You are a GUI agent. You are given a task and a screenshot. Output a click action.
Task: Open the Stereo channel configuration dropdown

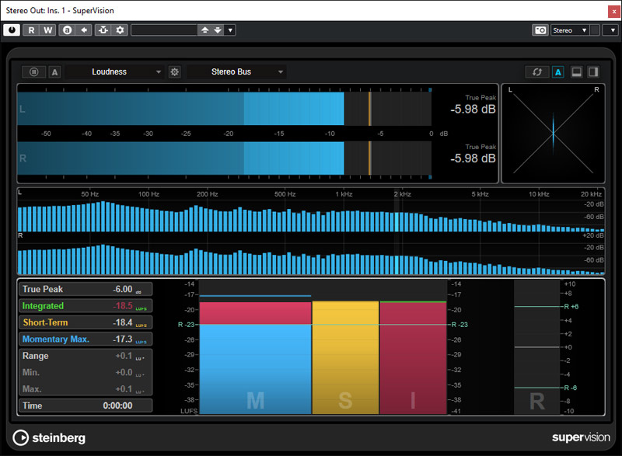pos(570,30)
